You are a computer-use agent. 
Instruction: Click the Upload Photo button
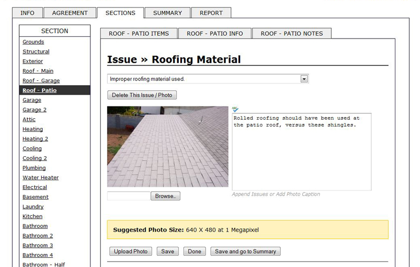[131, 251]
